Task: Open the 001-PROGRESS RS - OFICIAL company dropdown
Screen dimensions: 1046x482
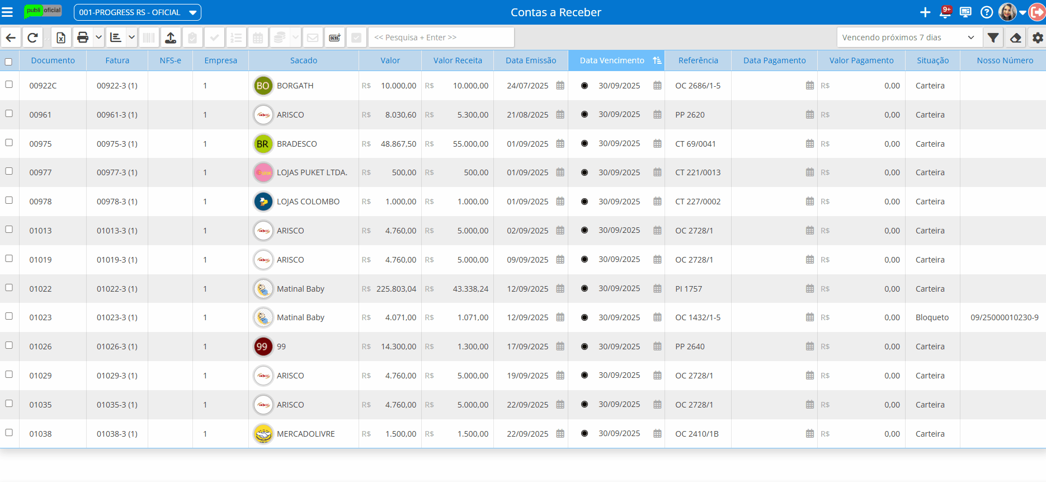Action: [138, 12]
